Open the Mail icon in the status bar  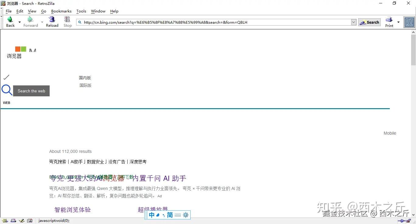coord(13,221)
